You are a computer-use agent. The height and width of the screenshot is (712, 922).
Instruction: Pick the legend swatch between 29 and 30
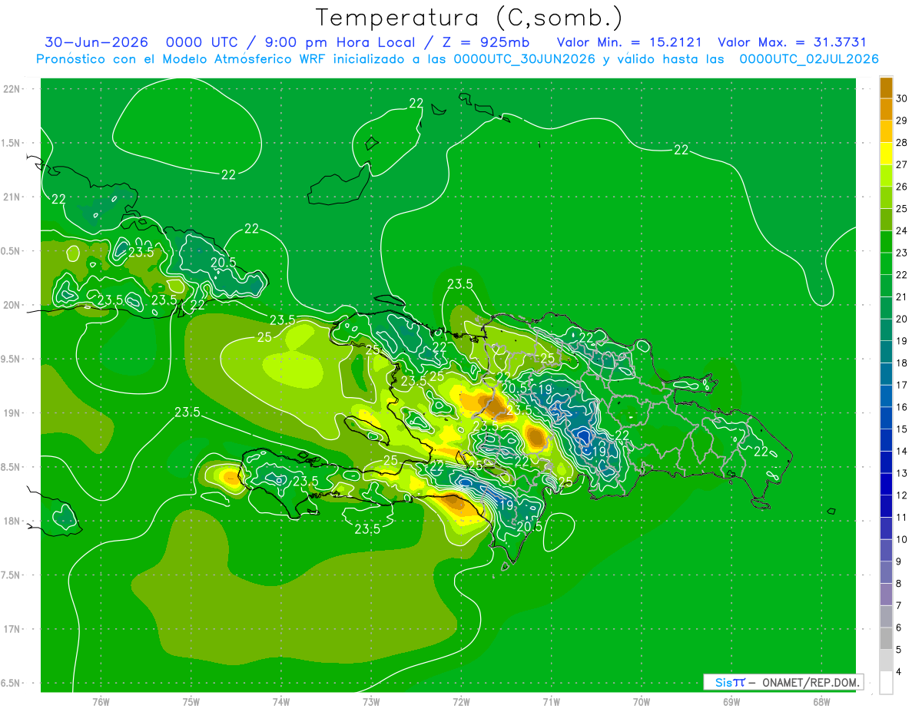[x=886, y=110]
